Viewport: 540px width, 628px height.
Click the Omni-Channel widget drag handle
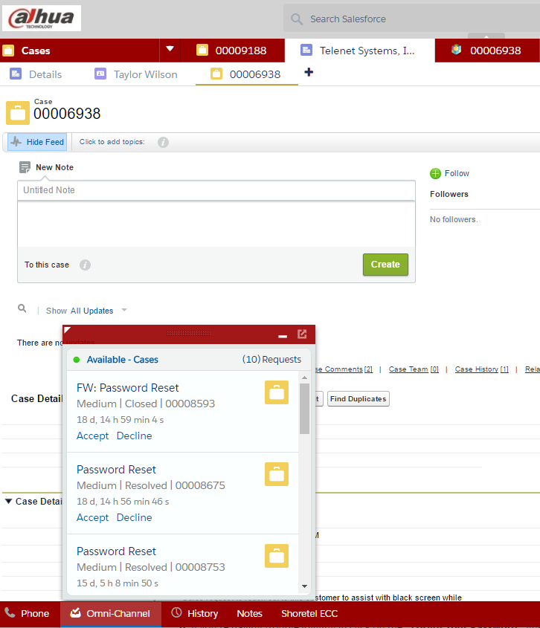tap(188, 333)
